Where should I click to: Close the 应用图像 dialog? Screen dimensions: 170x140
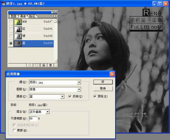112,74
